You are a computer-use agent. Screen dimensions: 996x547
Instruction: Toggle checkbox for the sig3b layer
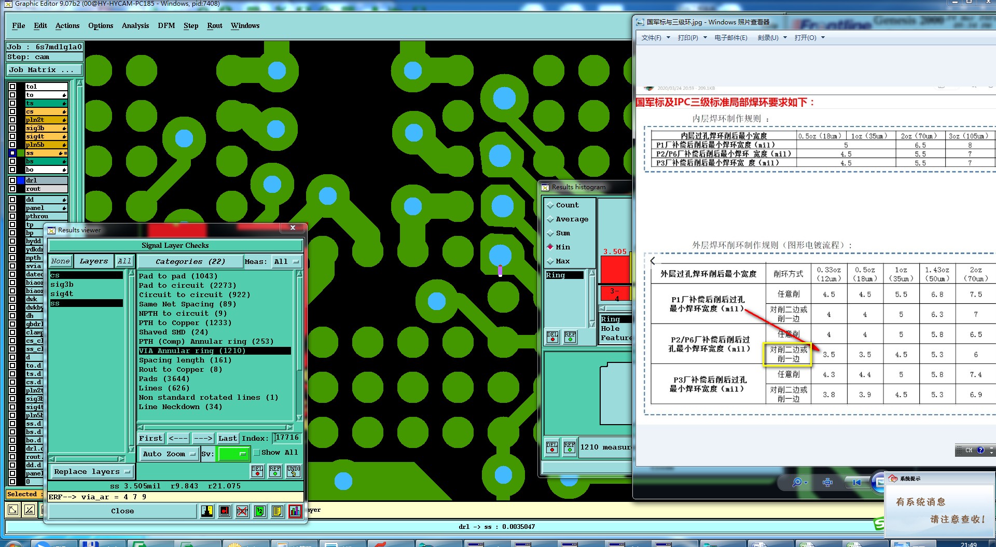(12, 128)
